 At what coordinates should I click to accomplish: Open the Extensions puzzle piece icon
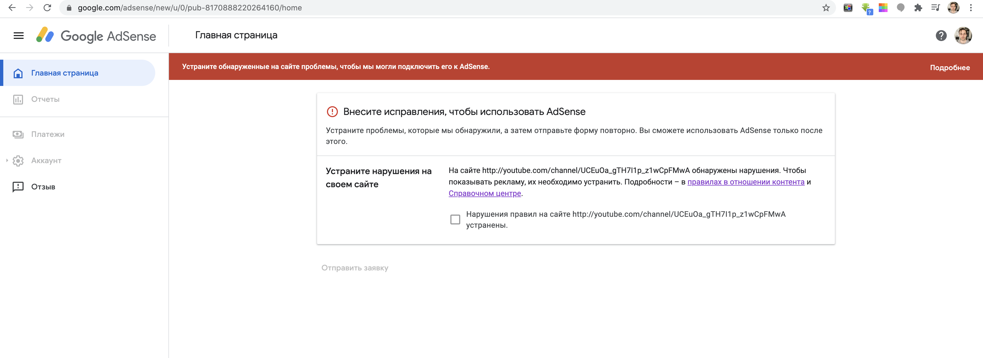pos(918,8)
